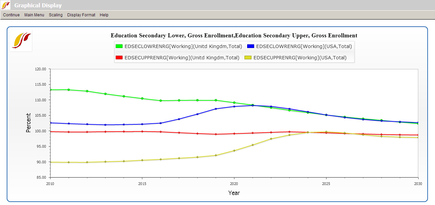Click the red UK upper secondary legend swatch
The image size is (435, 205).
point(119,58)
